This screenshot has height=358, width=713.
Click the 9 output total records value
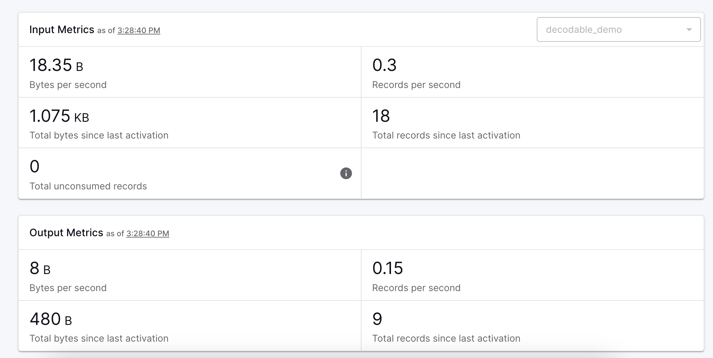[377, 319]
